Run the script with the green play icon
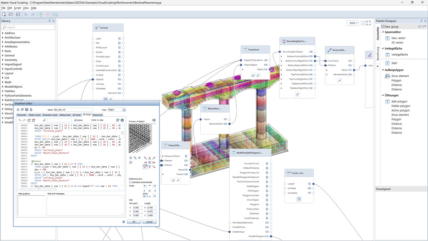428x241 pixels. (41, 14)
